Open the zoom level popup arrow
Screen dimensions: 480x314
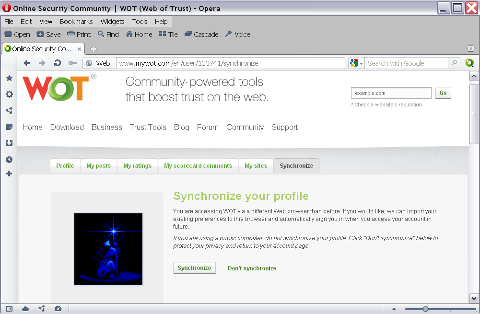click(394, 309)
